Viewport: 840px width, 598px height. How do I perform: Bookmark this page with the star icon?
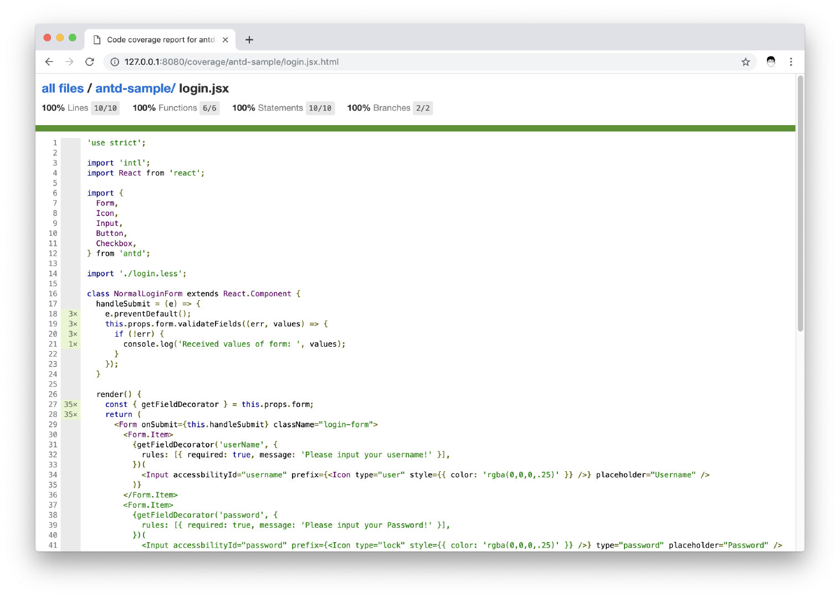point(745,62)
